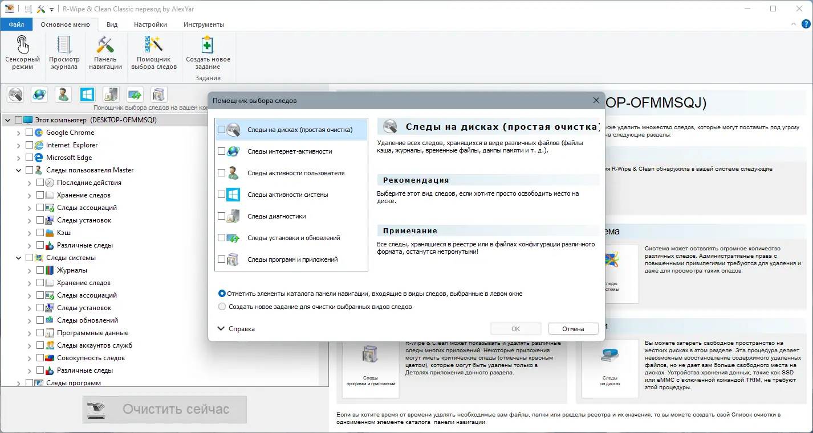Viewport: 813px width, 433px height.
Task: Click the programs and apps toolbar icon
Action: (159, 94)
